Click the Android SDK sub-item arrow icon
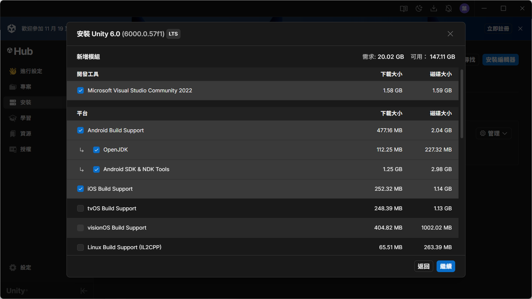The width and height of the screenshot is (532, 299). pyautogui.click(x=81, y=170)
